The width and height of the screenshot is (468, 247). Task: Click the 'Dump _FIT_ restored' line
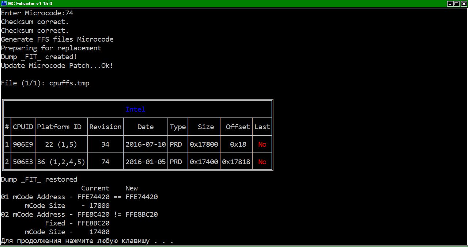(x=39, y=180)
